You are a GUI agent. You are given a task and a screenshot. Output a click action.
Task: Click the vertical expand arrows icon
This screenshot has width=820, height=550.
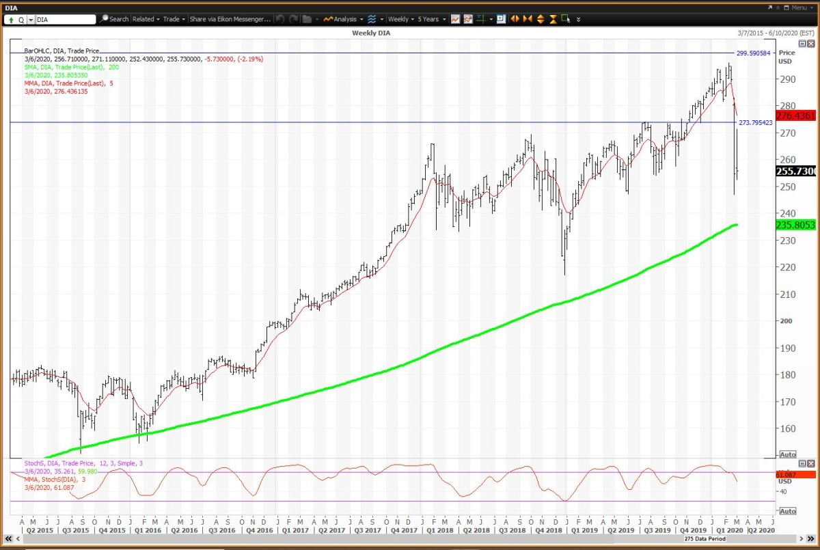pyautogui.click(x=541, y=19)
